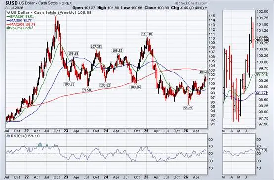Image resolution: width=274 pixels, height=180 pixels.
Task: Click the MA(200) 102.79 legend entry
Action: (x=21, y=24)
